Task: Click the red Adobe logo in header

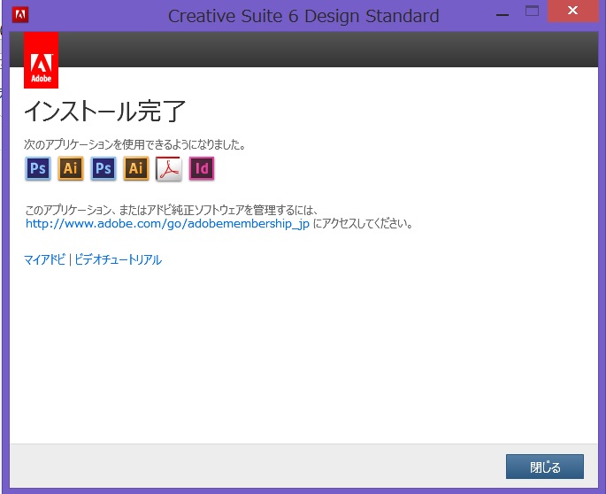Action: point(41,60)
